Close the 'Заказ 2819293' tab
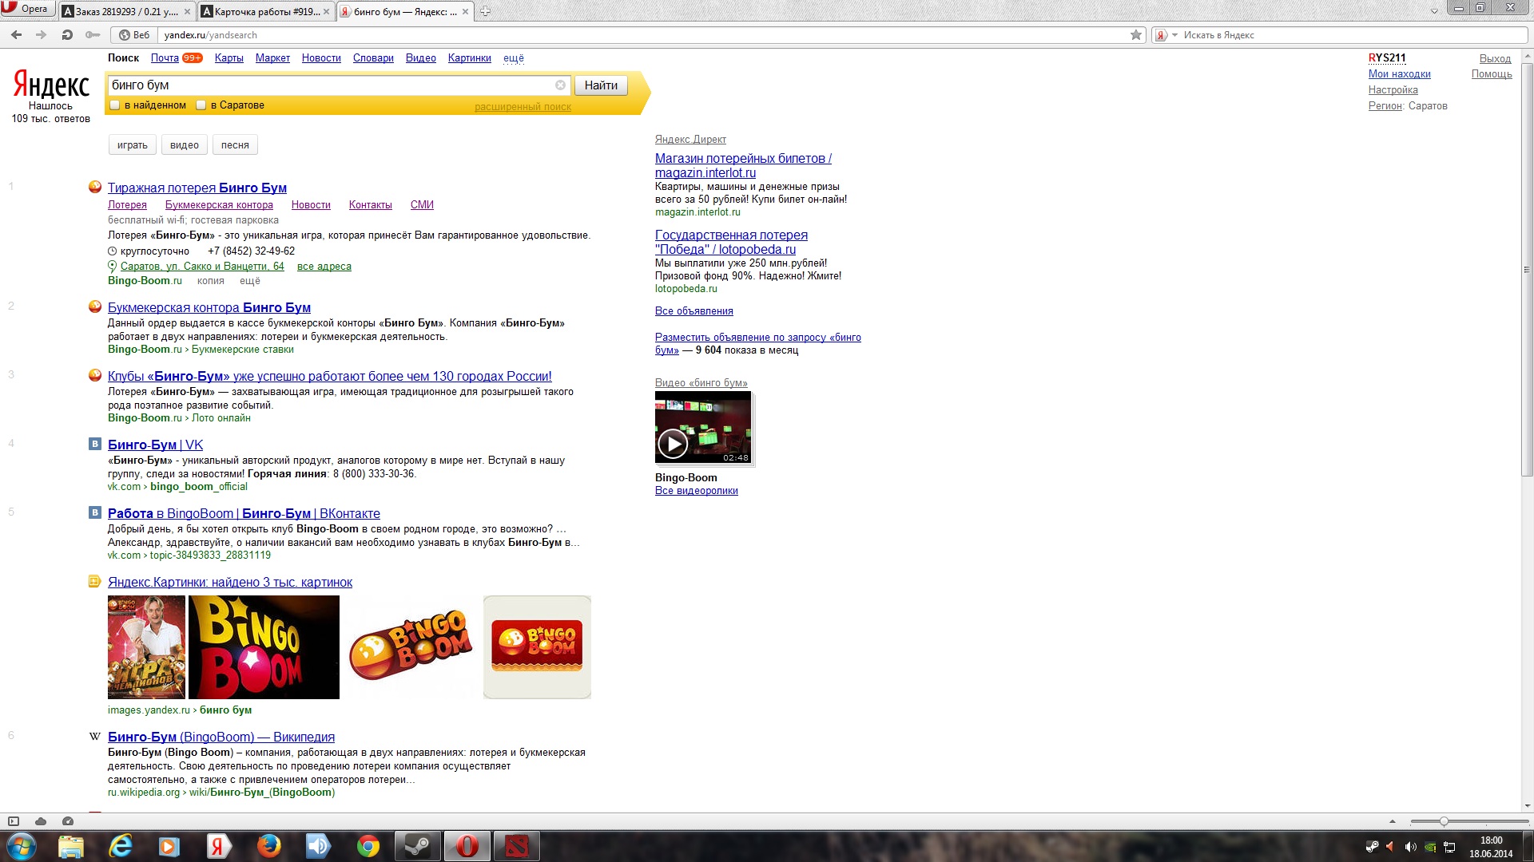 (188, 11)
